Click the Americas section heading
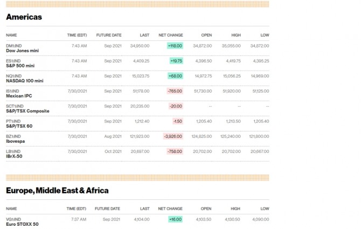This screenshot has height=229, width=361. [24, 17]
